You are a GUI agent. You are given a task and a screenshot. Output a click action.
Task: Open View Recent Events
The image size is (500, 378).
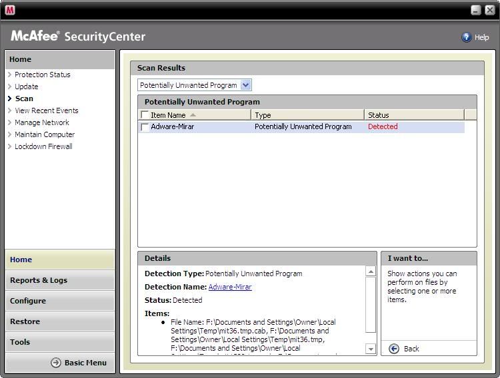point(47,110)
